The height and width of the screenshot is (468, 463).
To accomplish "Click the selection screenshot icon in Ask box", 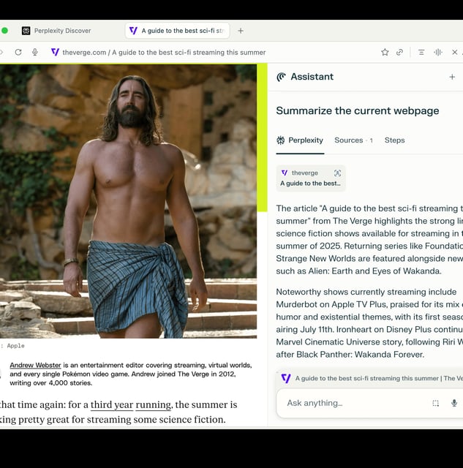I will (436, 403).
